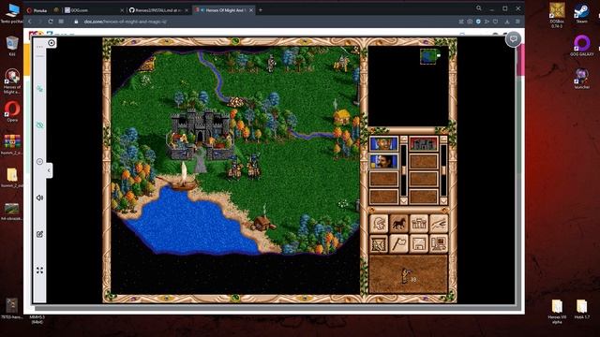The width and height of the screenshot is (600, 337).
Task: Open the HotA 1.7 folder
Action: point(581,309)
